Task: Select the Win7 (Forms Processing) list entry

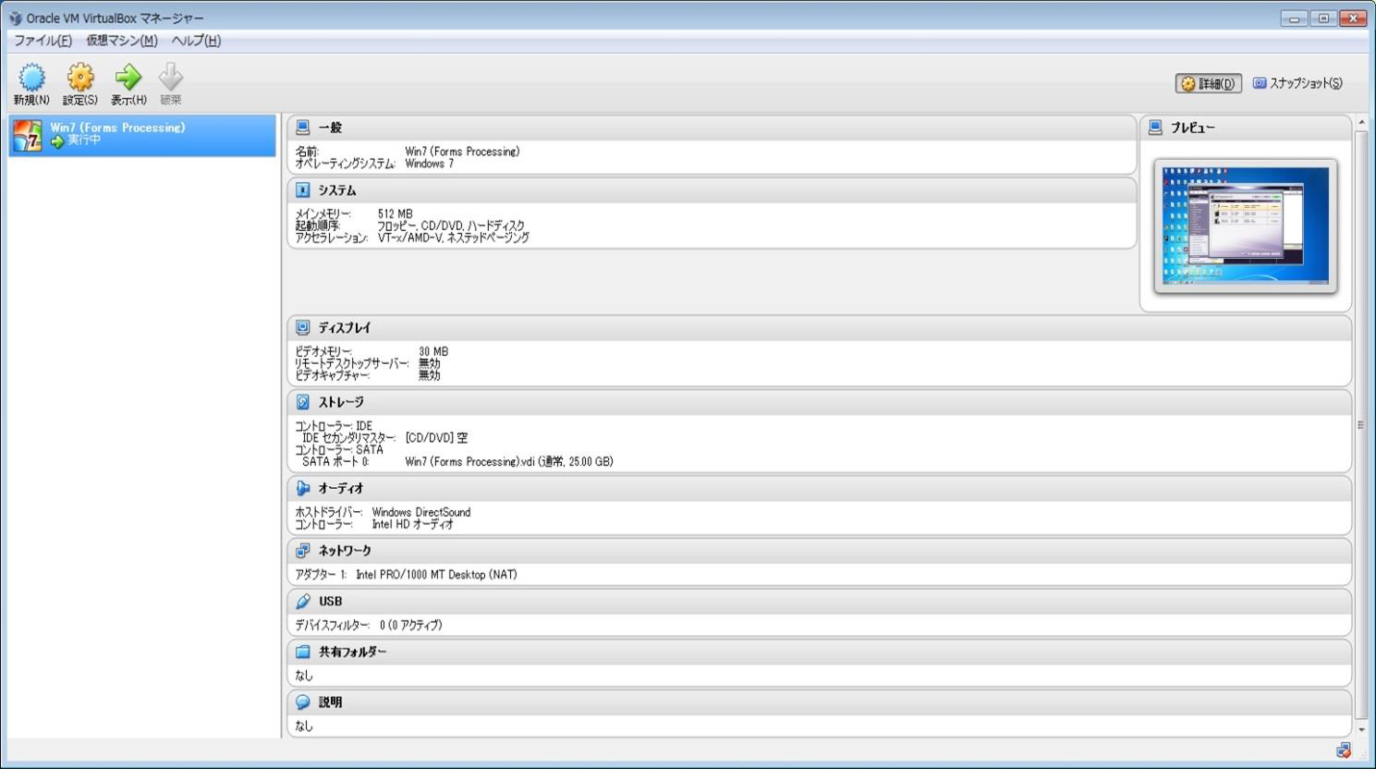Action: coord(142,135)
